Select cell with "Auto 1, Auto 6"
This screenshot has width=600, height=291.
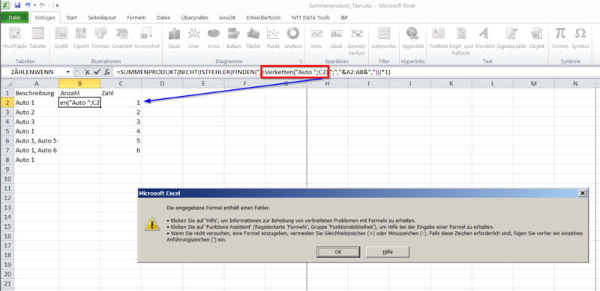click(36, 151)
